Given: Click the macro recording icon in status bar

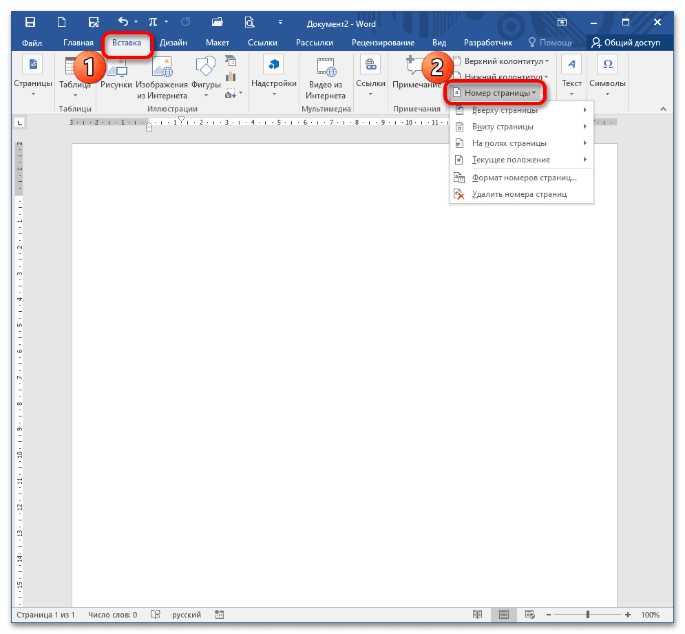Looking at the screenshot, I should pyautogui.click(x=220, y=614).
